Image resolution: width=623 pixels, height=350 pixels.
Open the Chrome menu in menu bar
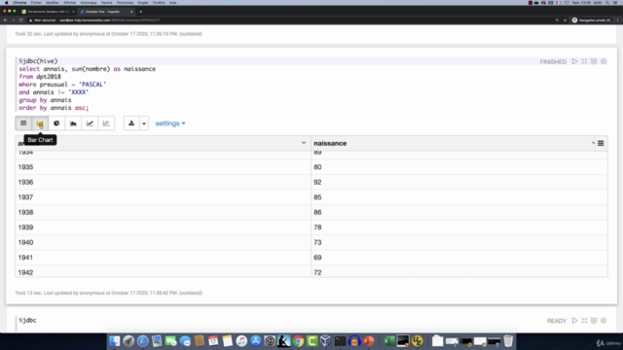[x=19, y=2]
